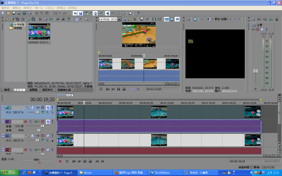Toggle solo on video track 1
282x176 pixels.
[x=52, y=107]
